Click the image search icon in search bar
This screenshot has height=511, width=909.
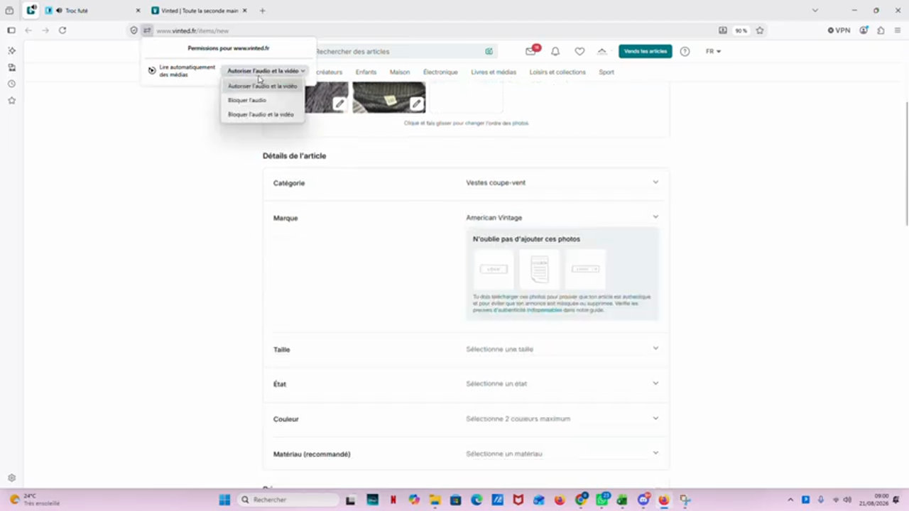(x=489, y=51)
